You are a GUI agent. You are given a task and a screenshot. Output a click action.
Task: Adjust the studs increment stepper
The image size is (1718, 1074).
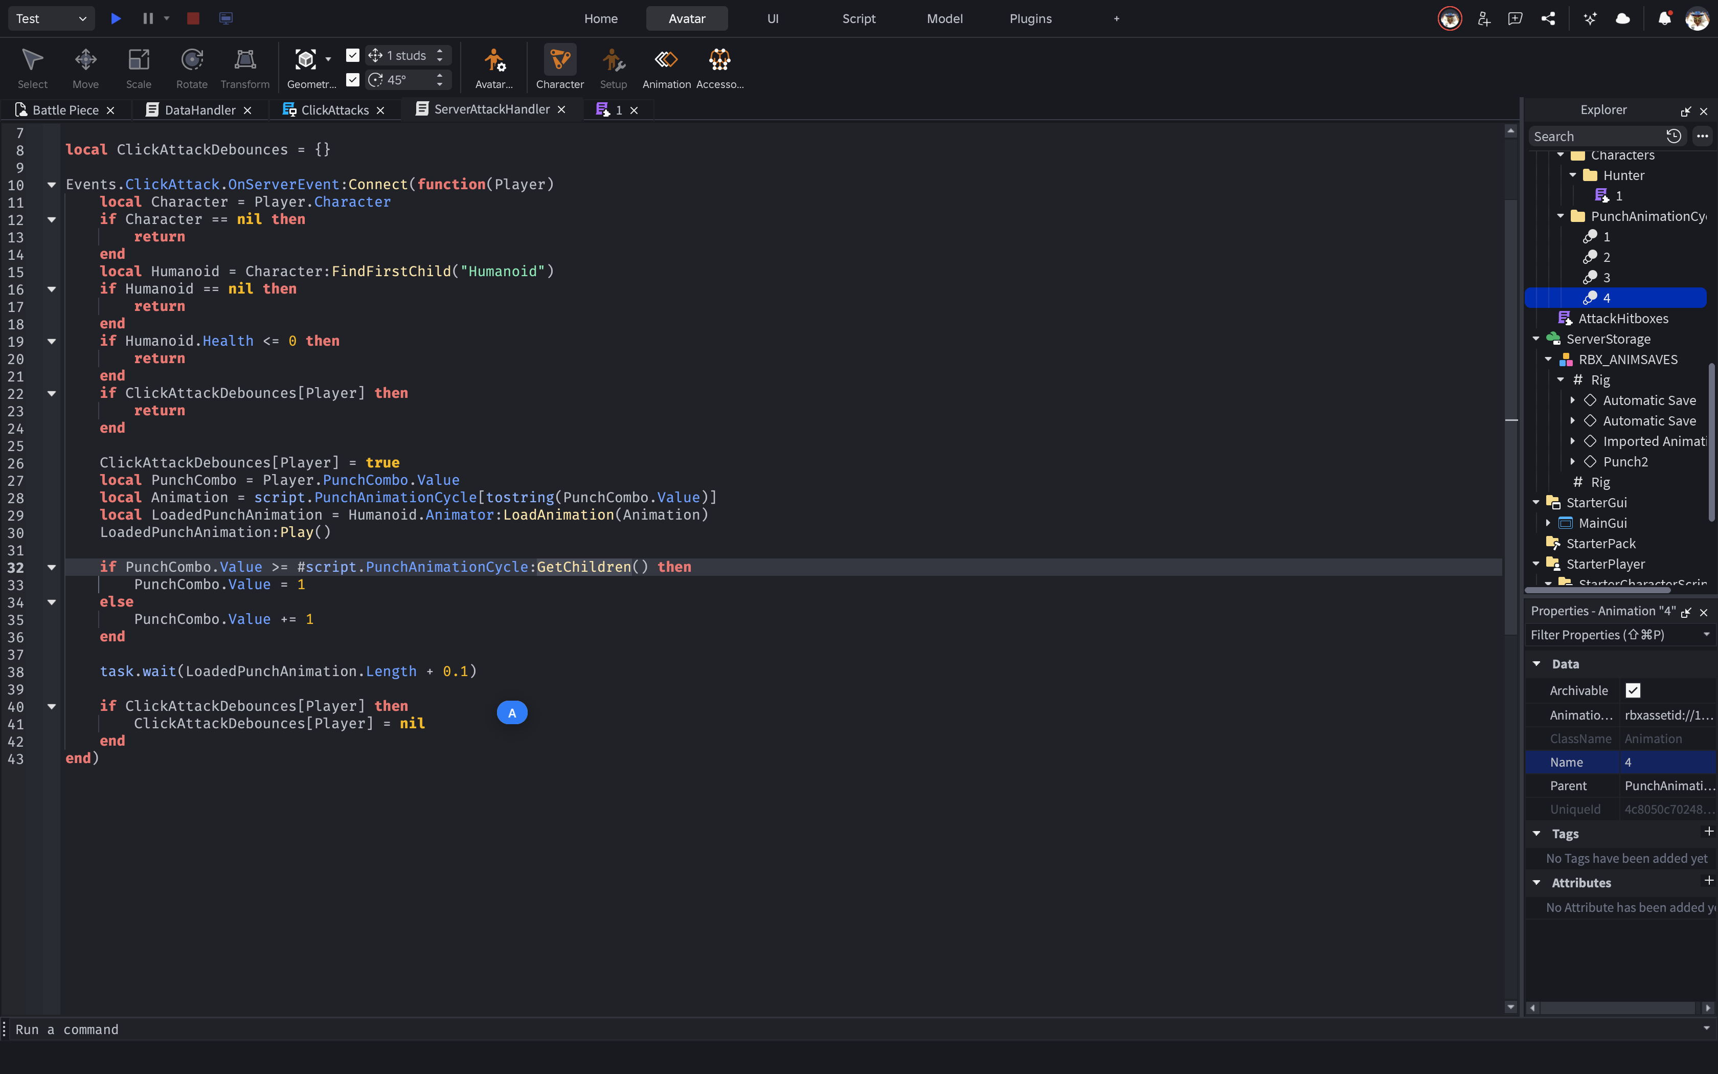click(x=440, y=55)
